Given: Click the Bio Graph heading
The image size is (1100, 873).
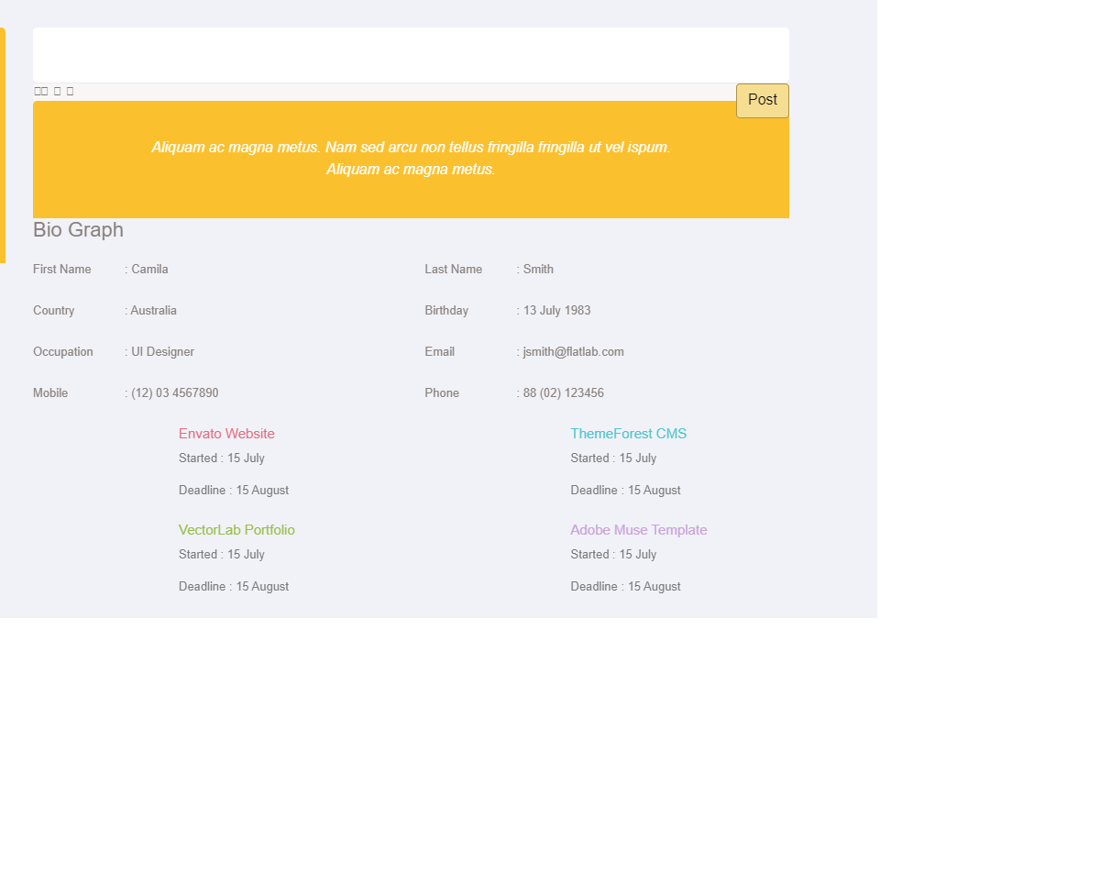Looking at the screenshot, I should click(78, 230).
